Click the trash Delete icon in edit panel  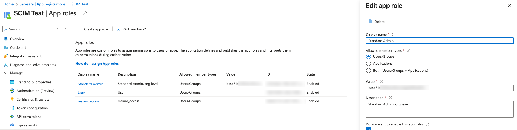pos(370,22)
